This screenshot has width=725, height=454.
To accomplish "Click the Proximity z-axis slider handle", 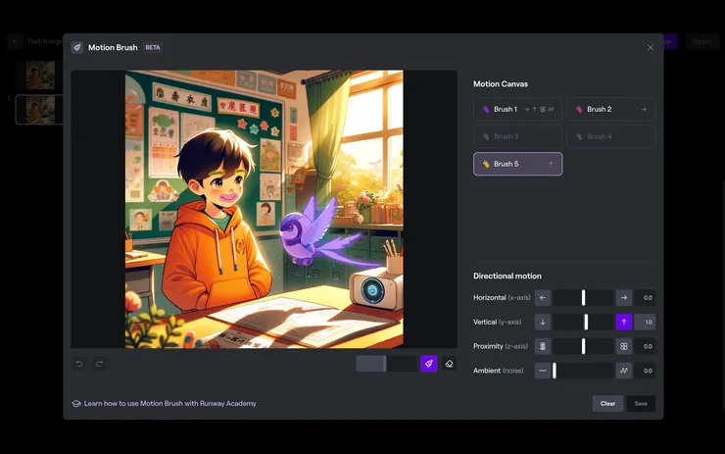I will [x=583, y=346].
